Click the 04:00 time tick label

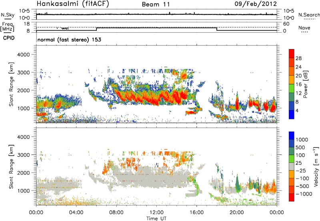click(x=76, y=213)
